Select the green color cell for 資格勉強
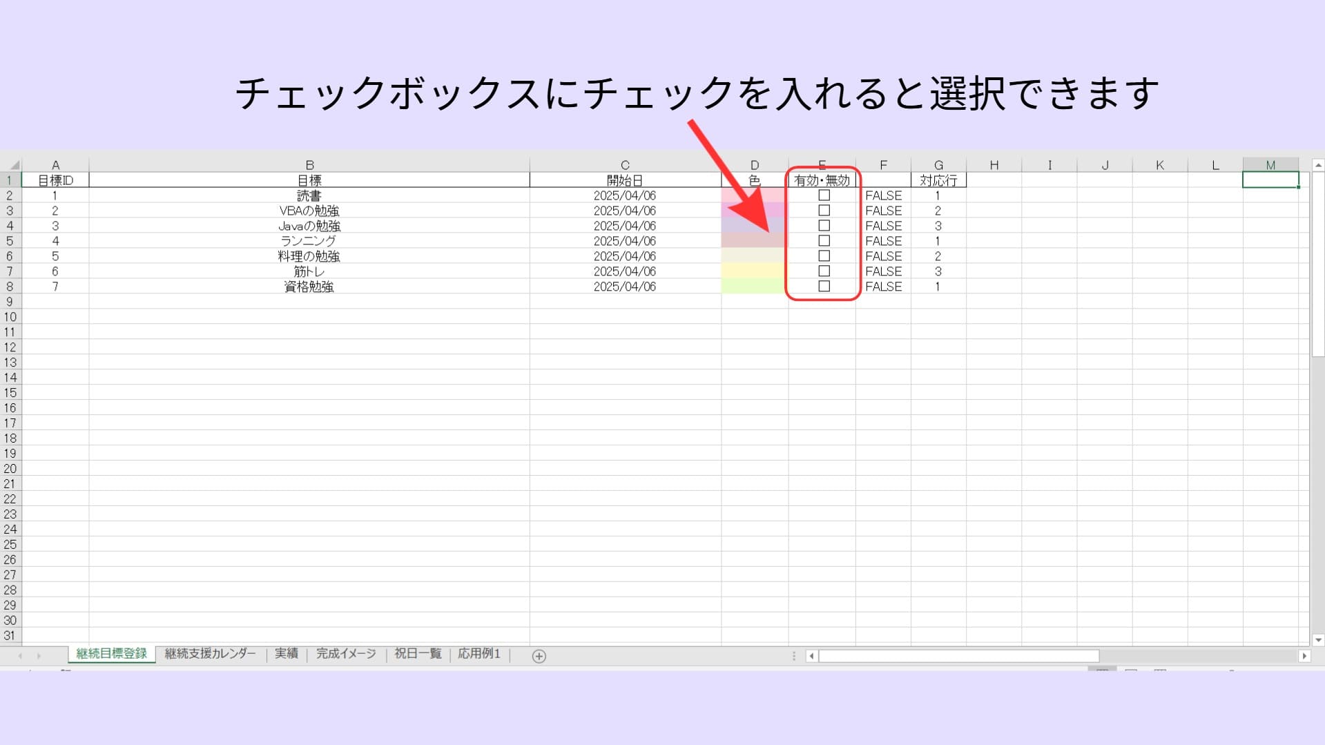Viewport: 1325px width, 745px height. pos(755,287)
